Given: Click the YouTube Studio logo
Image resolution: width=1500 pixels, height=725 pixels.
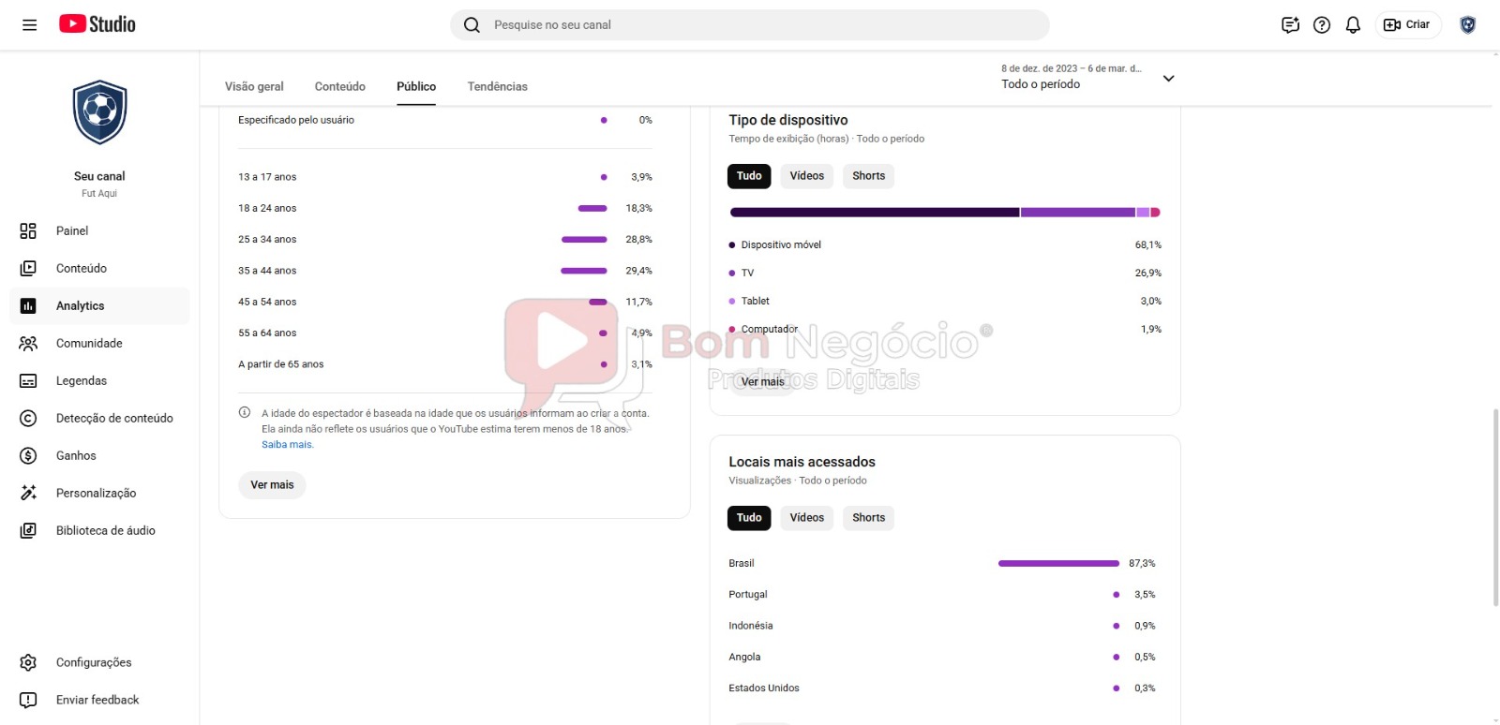Looking at the screenshot, I should pos(97,24).
